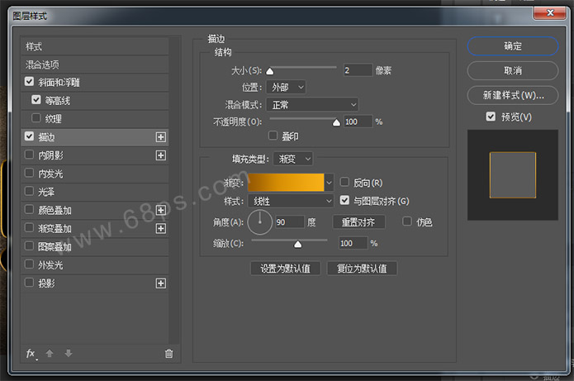Click the 不透明度 percent field
574x381 pixels.
(x=358, y=121)
